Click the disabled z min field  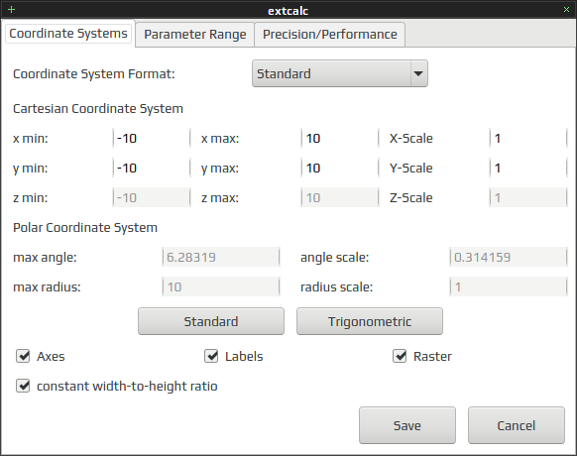click(152, 197)
